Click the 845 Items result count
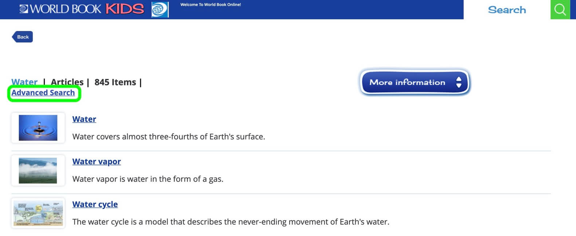 115,82
